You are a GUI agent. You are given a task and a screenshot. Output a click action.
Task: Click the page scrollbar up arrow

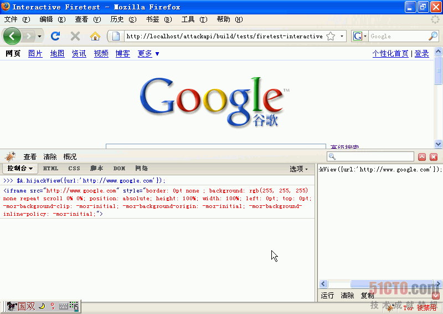point(438,51)
